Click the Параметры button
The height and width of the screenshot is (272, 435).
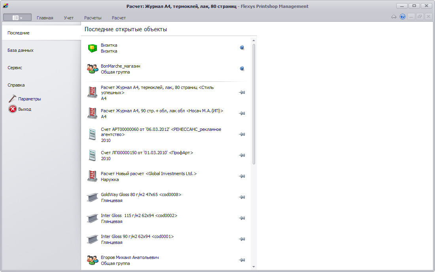click(x=25, y=99)
